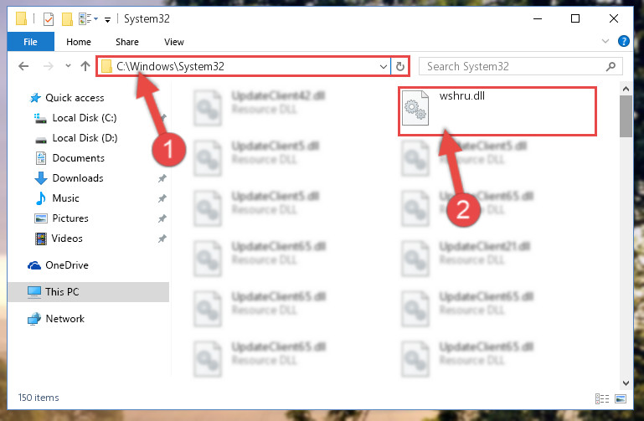Screen dimensions: 644x421
Task: Open OneDrive in the navigation pane
Action: point(66,265)
